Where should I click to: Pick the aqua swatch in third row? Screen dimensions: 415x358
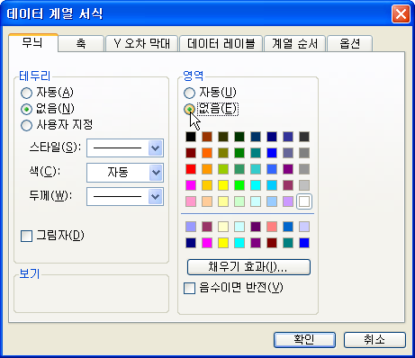click(256, 169)
